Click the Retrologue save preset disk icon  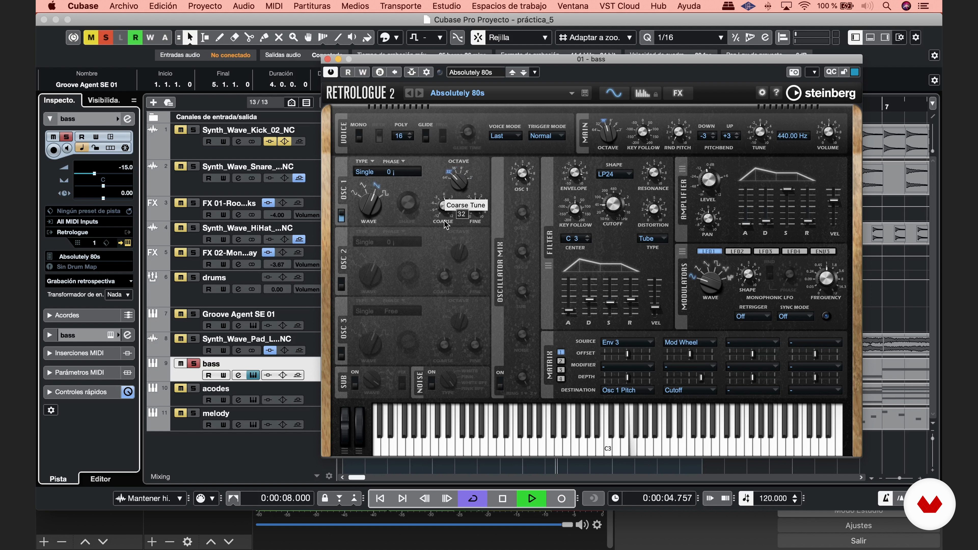(x=585, y=93)
